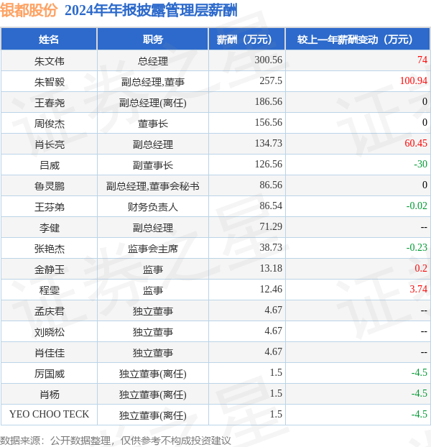Image resolution: width=431 pixels, height=447 pixels.
Task: Click the 银都股份 title text
Action: pyautogui.click(x=29, y=11)
